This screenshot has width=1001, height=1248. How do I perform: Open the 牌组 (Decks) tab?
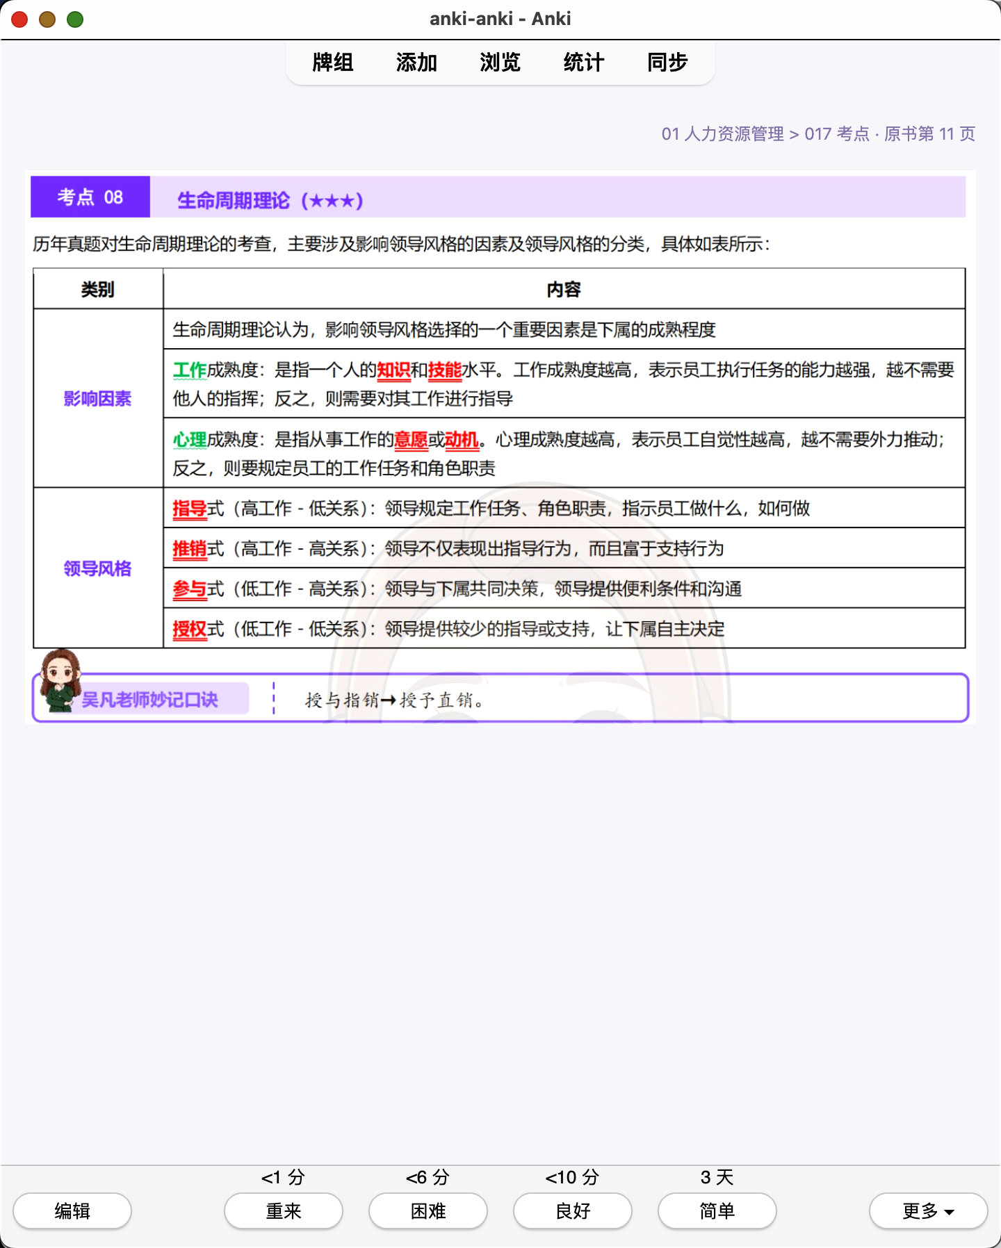(333, 63)
